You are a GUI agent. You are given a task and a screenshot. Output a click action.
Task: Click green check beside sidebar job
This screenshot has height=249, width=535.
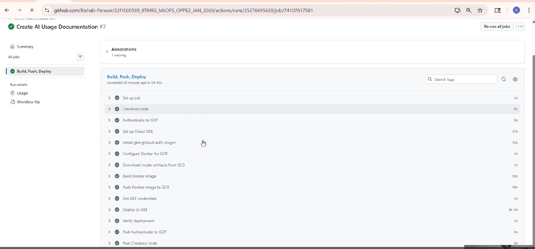12,71
